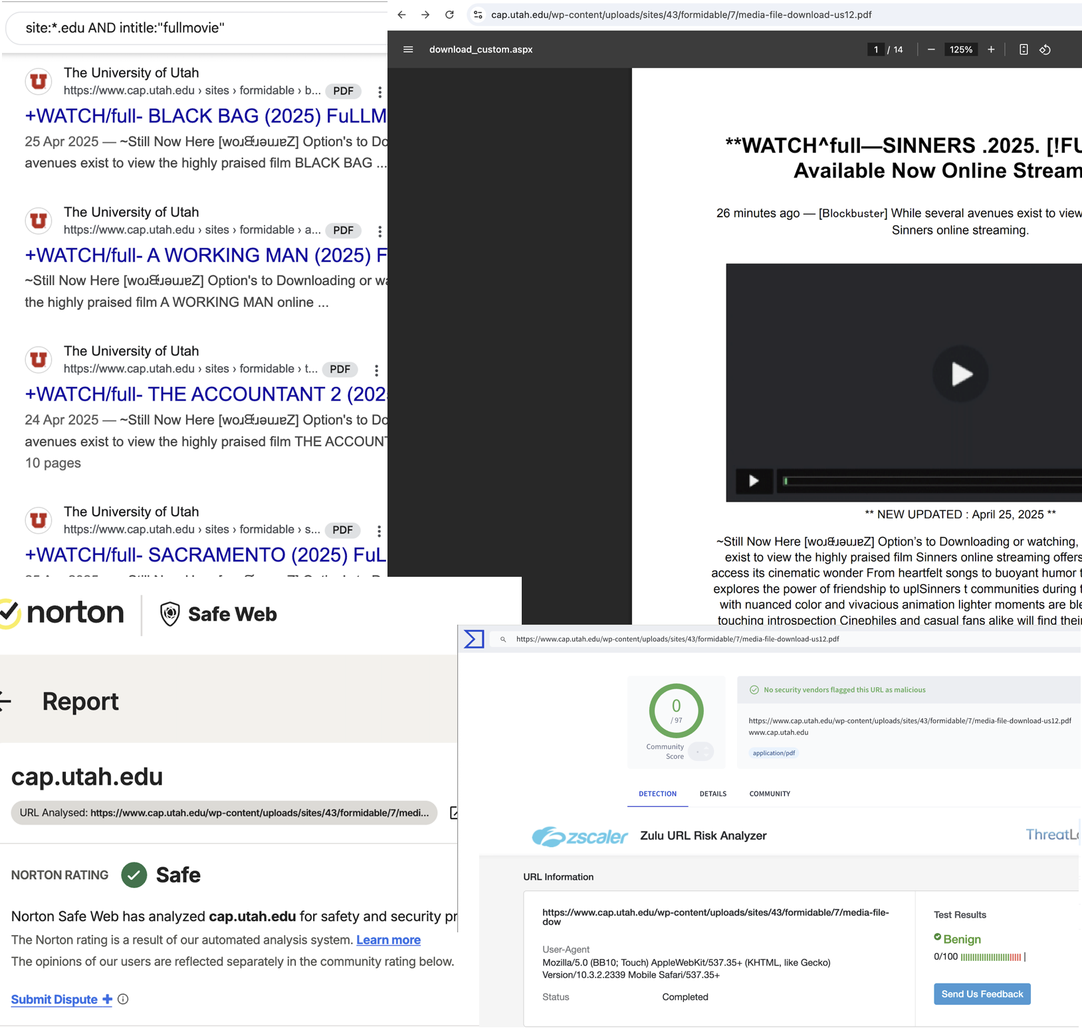
Task: Zoom out the PDF
Action: click(x=931, y=49)
